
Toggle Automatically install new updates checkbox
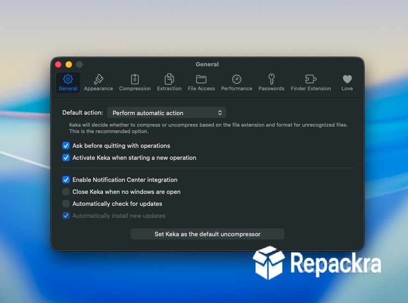(x=66, y=216)
